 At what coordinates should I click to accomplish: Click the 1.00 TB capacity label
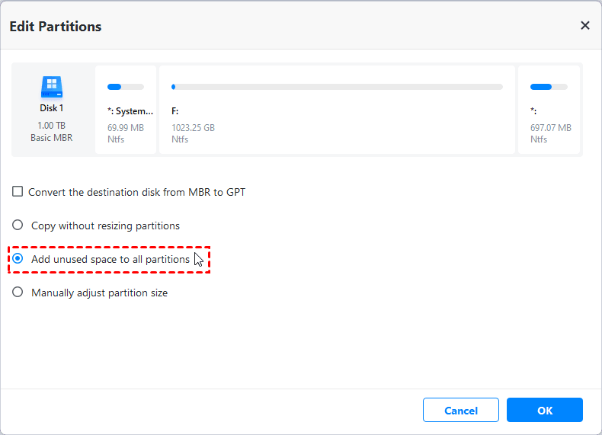[52, 125]
